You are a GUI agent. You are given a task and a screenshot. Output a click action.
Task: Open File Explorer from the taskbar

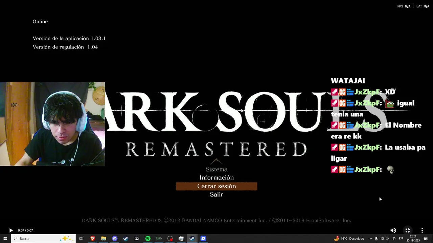click(104, 239)
